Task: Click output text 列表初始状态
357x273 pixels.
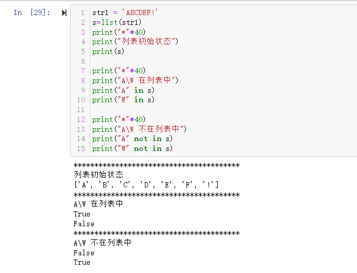Action: pyautogui.click(x=98, y=174)
